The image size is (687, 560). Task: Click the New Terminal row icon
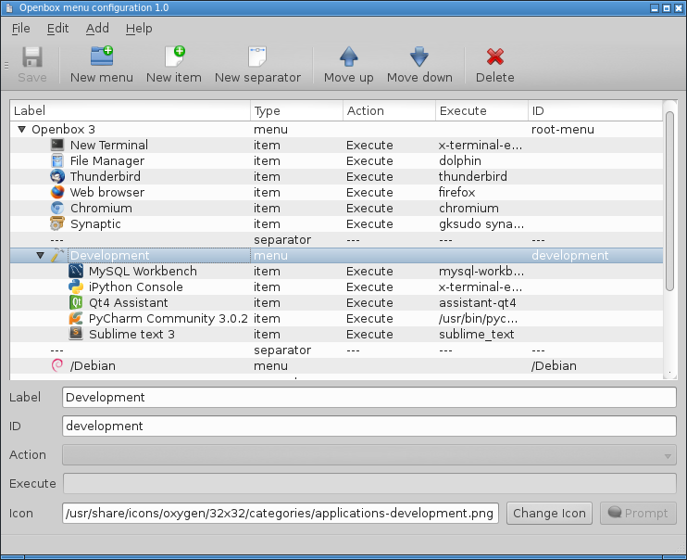[57, 145]
